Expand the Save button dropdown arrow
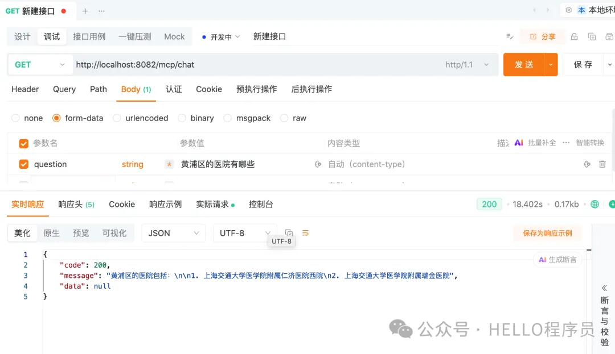 [609, 65]
